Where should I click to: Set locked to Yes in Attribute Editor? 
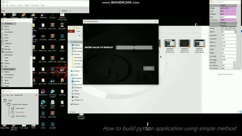pyautogui.click(x=225, y=28)
